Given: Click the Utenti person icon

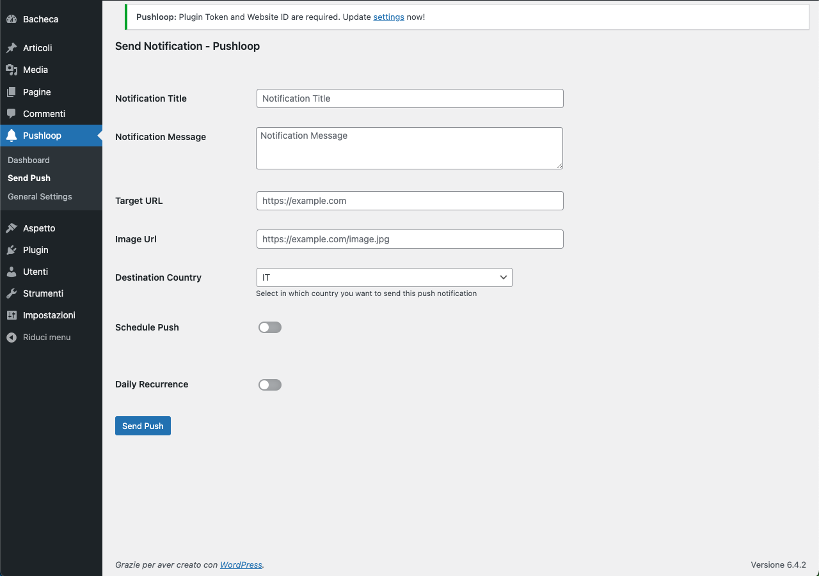Looking at the screenshot, I should tap(12, 272).
